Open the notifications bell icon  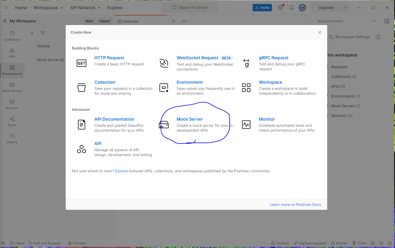coord(291,8)
